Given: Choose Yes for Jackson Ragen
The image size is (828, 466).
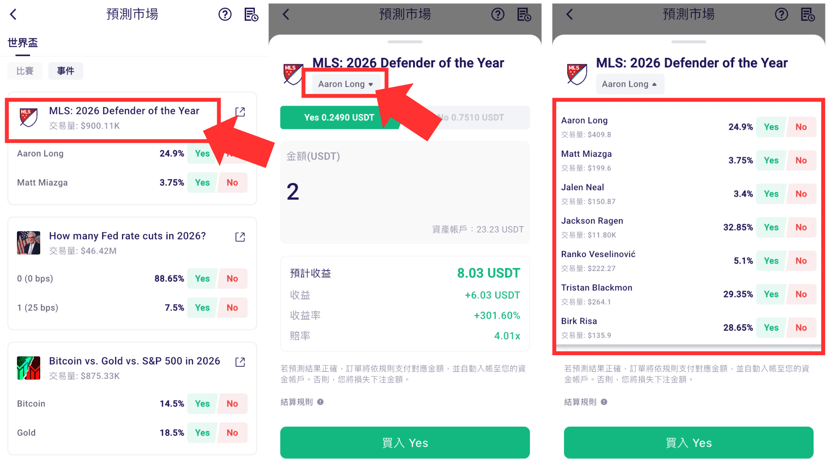Looking at the screenshot, I should pyautogui.click(x=771, y=227).
